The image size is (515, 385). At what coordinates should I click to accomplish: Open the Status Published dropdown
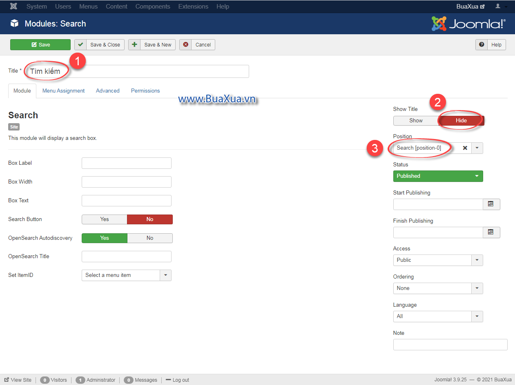coord(438,176)
